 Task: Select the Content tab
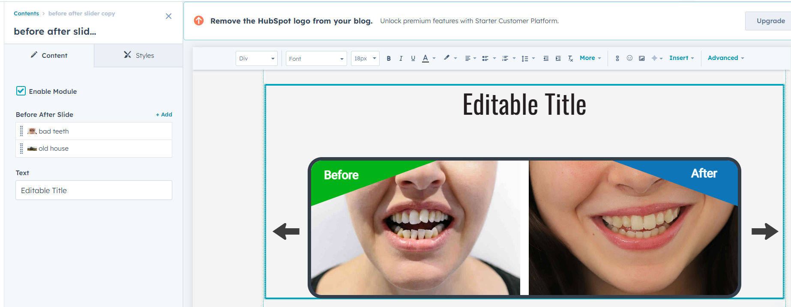coord(49,55)
